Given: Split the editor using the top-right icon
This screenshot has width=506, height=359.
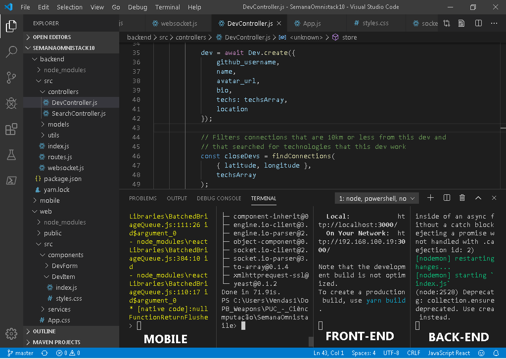Looking at the screenshot, I should (478, 23).
